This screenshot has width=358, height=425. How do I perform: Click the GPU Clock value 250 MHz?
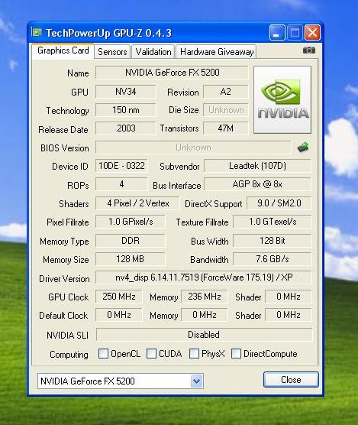pyautogui.click(x=119, y=297)
